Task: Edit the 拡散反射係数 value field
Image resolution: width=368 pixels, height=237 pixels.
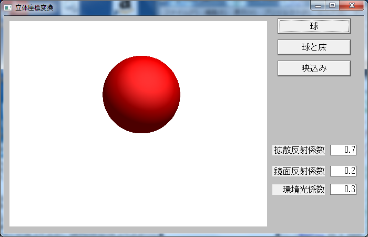Action: 343,150
